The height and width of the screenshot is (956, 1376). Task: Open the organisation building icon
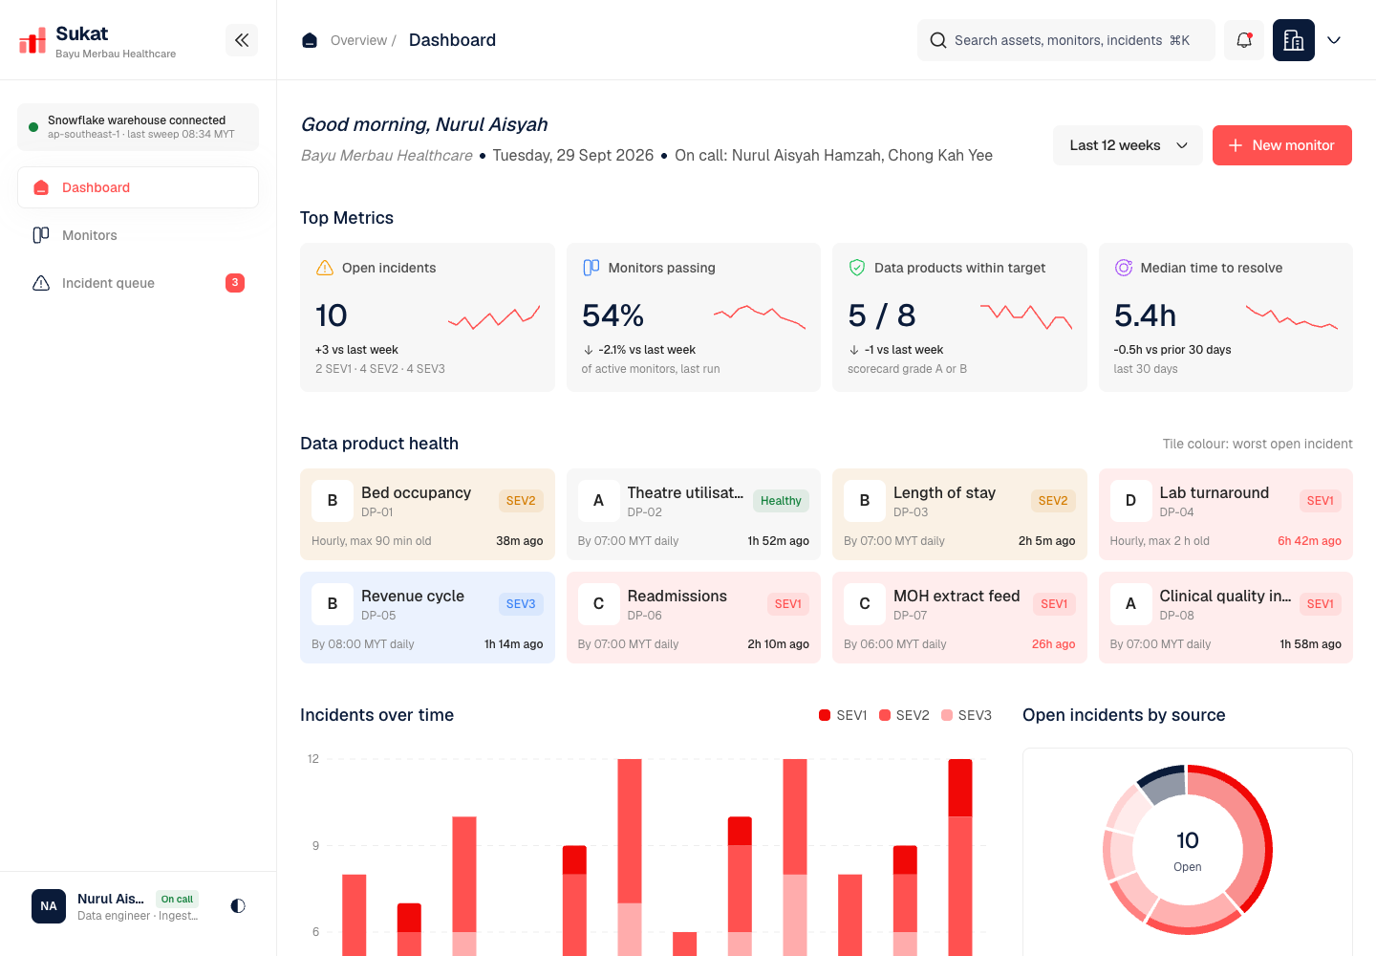(x=1294, y=40)
